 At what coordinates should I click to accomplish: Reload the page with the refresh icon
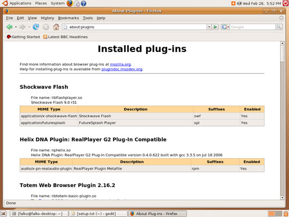point(36,27)
